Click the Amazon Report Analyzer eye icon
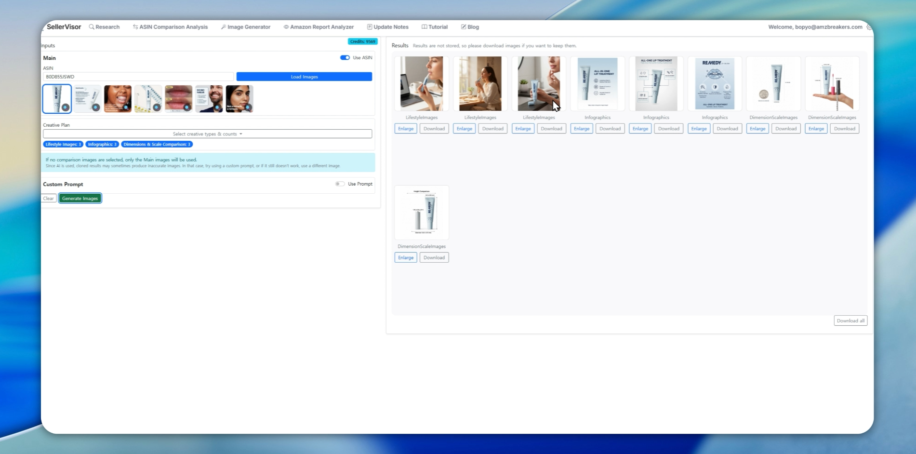Image resolution: width=916 pixels, height=454 pixels. tap(286, 27)
